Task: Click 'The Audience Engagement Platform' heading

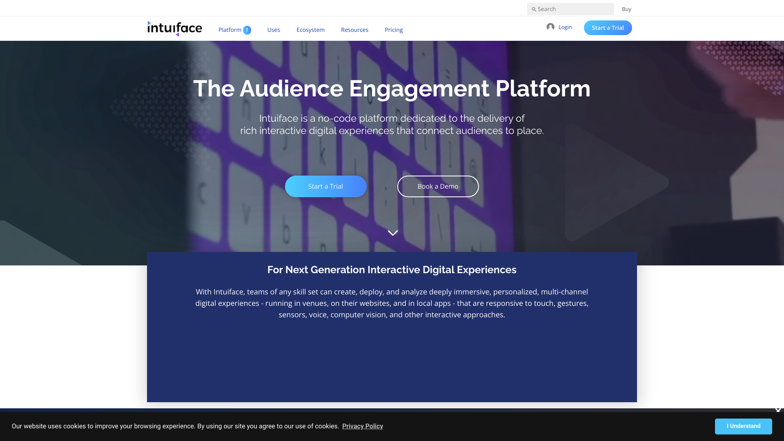Action: [x=392, y=88]
